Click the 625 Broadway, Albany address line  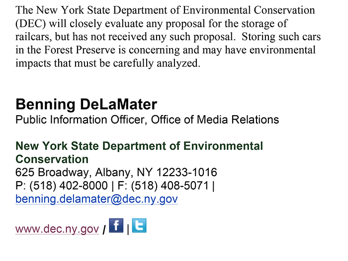point(116,172)
